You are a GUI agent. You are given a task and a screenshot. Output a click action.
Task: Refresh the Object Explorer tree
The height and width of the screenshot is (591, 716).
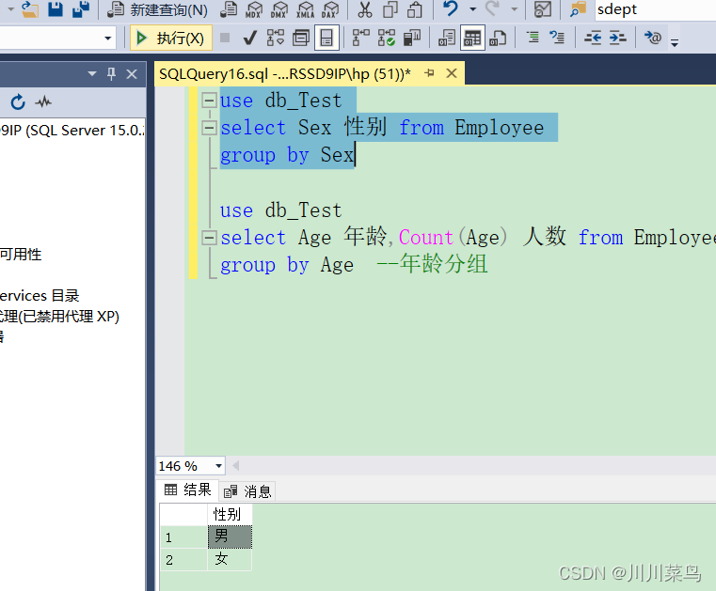(18, 102)
